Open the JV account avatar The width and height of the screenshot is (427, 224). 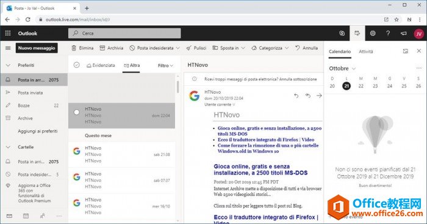click(x=418, y=33)
